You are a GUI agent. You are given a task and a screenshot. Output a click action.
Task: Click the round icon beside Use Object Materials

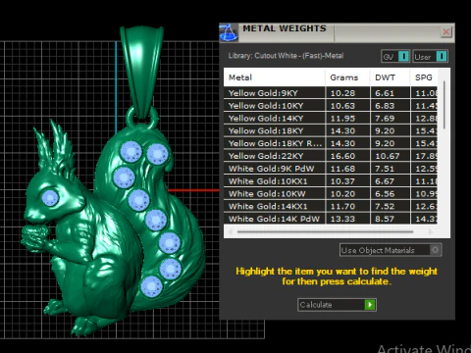tap(435, 250)
